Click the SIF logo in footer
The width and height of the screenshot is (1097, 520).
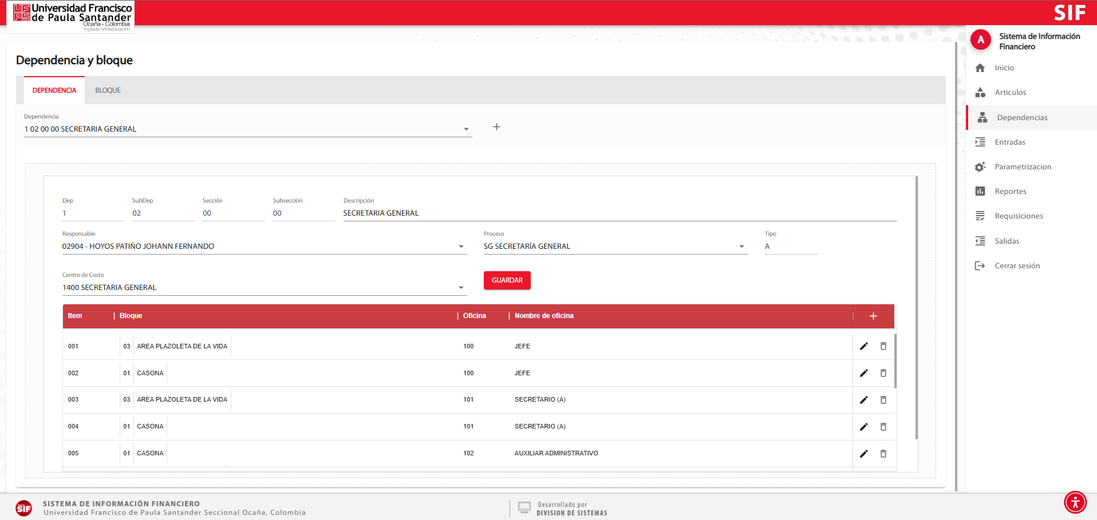pyautogui.click(x=24, y=508)
